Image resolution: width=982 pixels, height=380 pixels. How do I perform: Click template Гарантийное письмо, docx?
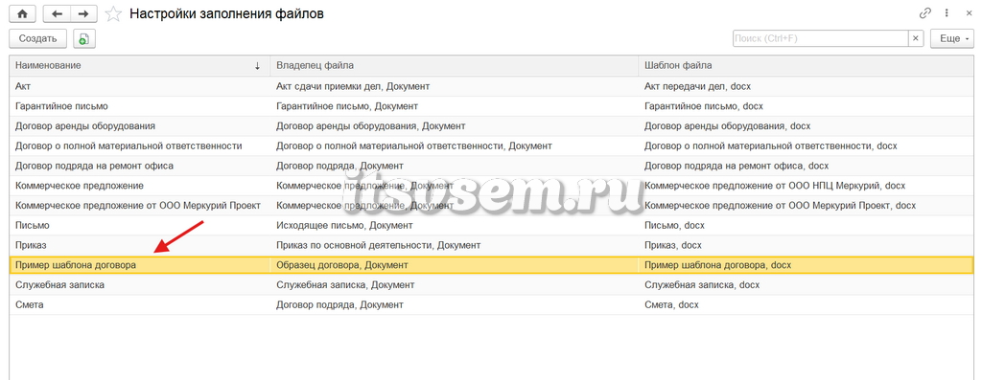(x=704, y=106)
